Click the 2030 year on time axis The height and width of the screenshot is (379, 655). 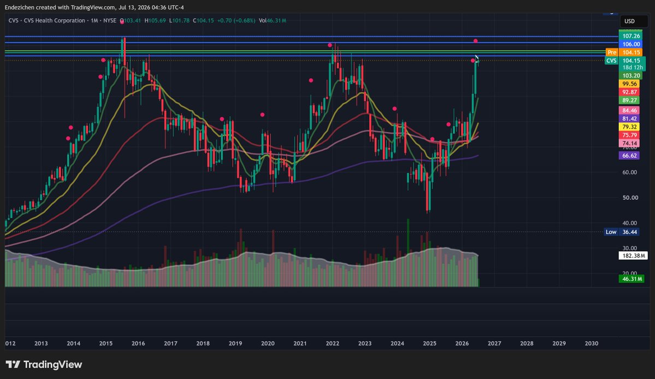tap(592, 343)
